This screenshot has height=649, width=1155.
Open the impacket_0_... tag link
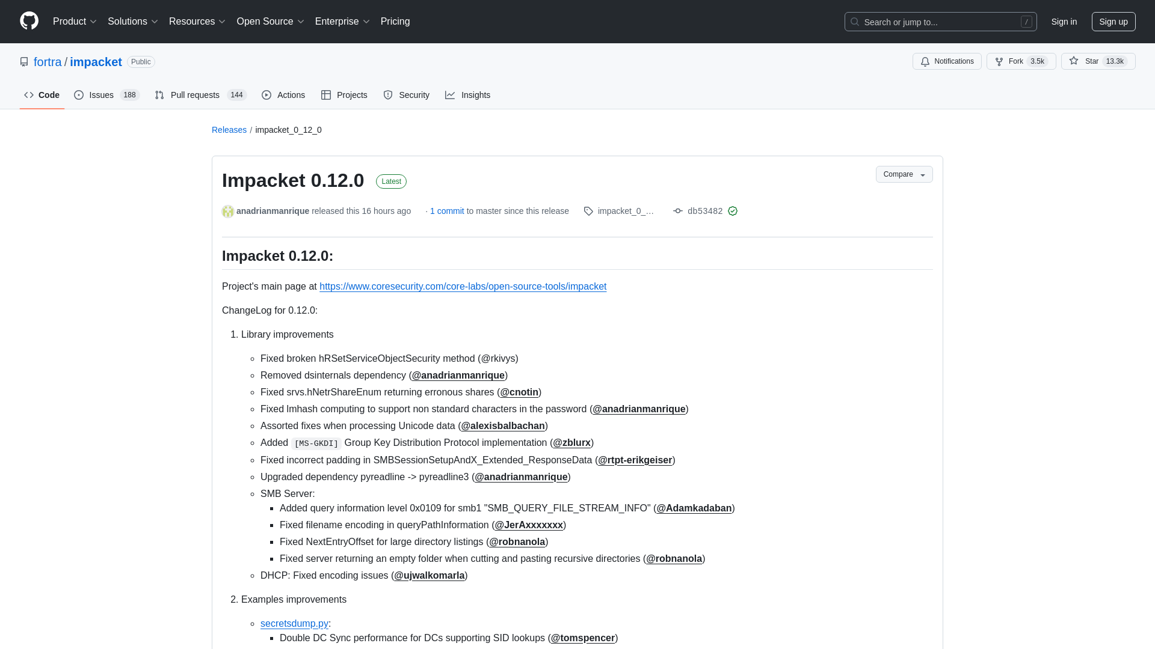626,211
